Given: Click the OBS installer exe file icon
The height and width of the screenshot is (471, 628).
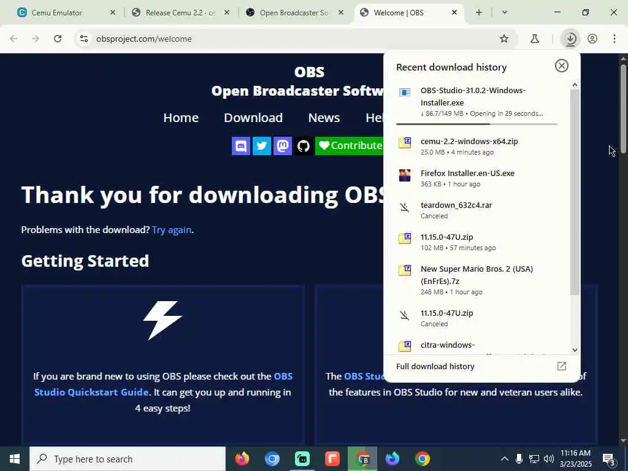Looking at the screenshot, I should coord(405,93).
